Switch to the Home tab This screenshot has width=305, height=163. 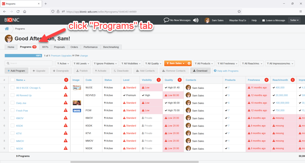coord(11,47)
